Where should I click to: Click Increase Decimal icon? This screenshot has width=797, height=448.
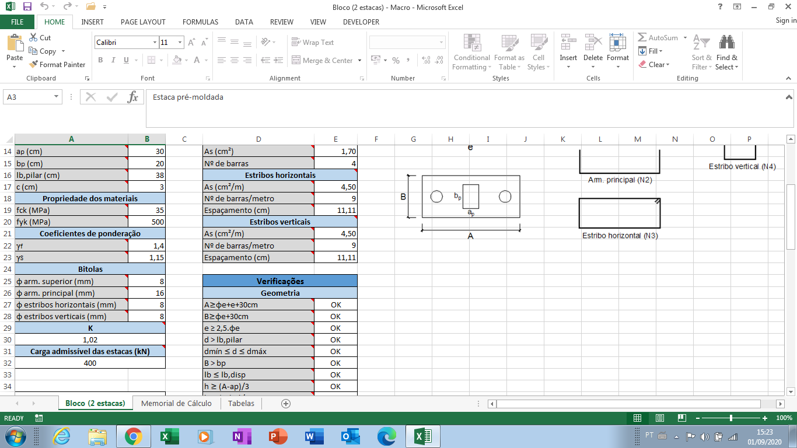(x=426, y=60)
